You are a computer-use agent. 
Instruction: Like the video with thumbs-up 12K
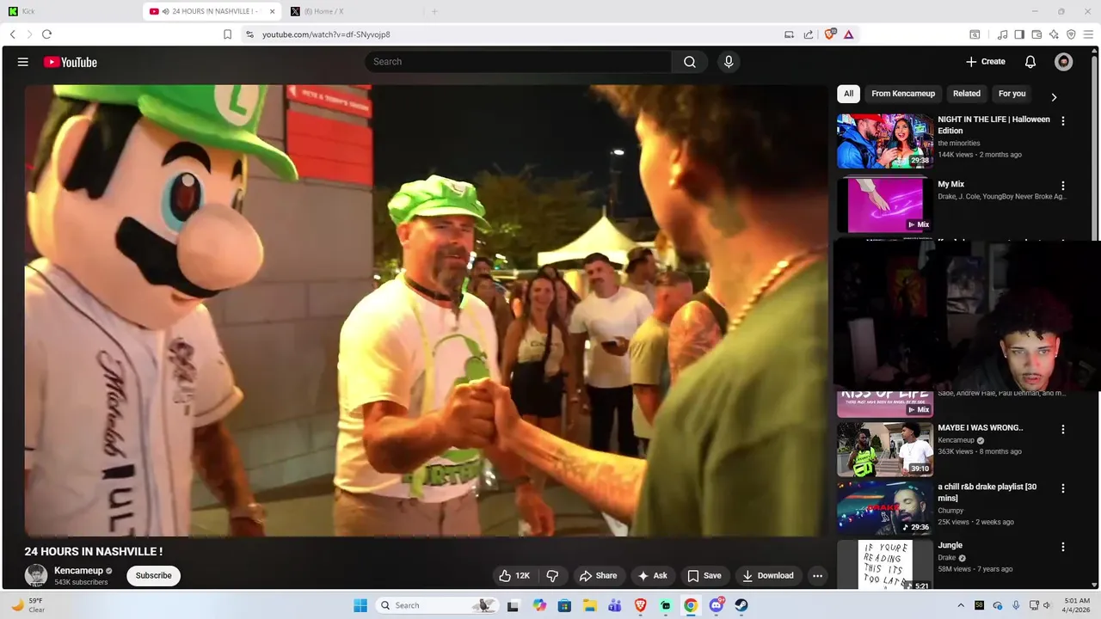tap(514, 576)
